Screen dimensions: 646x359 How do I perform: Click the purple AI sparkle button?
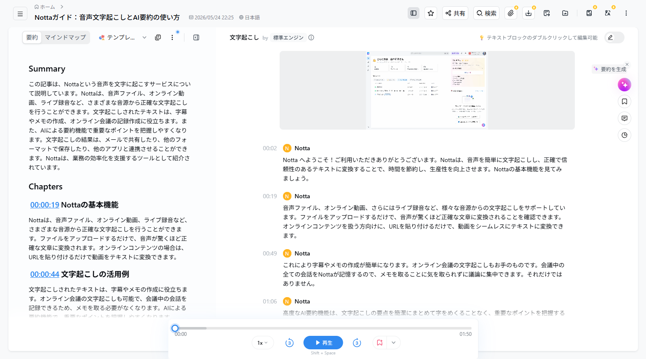click(625, 85)
